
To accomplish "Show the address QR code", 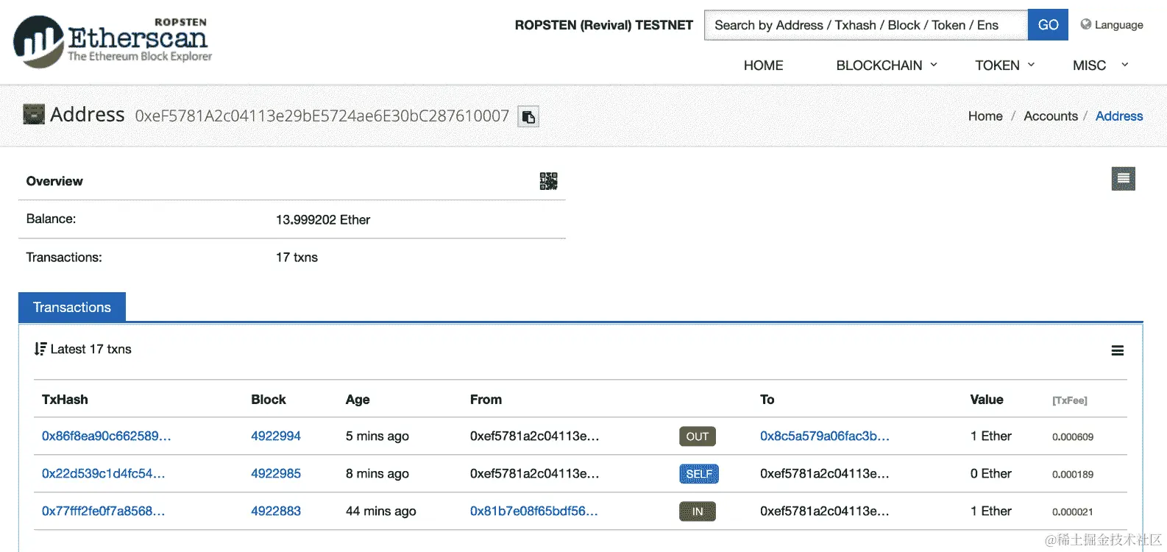I will [x=548, y=181].
